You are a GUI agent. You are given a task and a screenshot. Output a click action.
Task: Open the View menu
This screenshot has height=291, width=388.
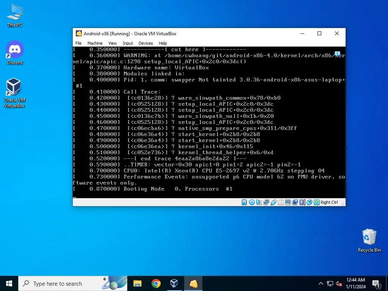tap(113, 43)
